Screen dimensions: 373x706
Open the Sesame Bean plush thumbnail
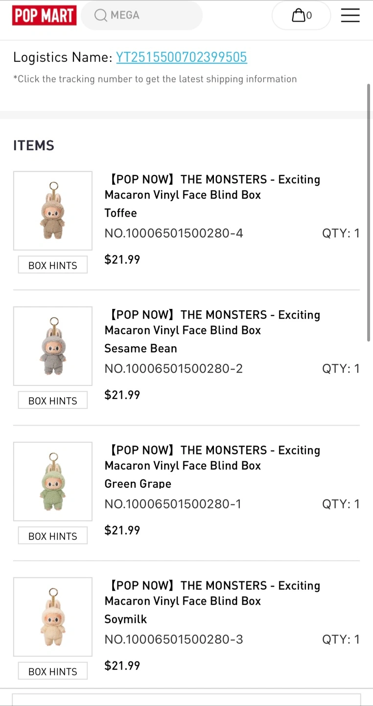point(53,346)
